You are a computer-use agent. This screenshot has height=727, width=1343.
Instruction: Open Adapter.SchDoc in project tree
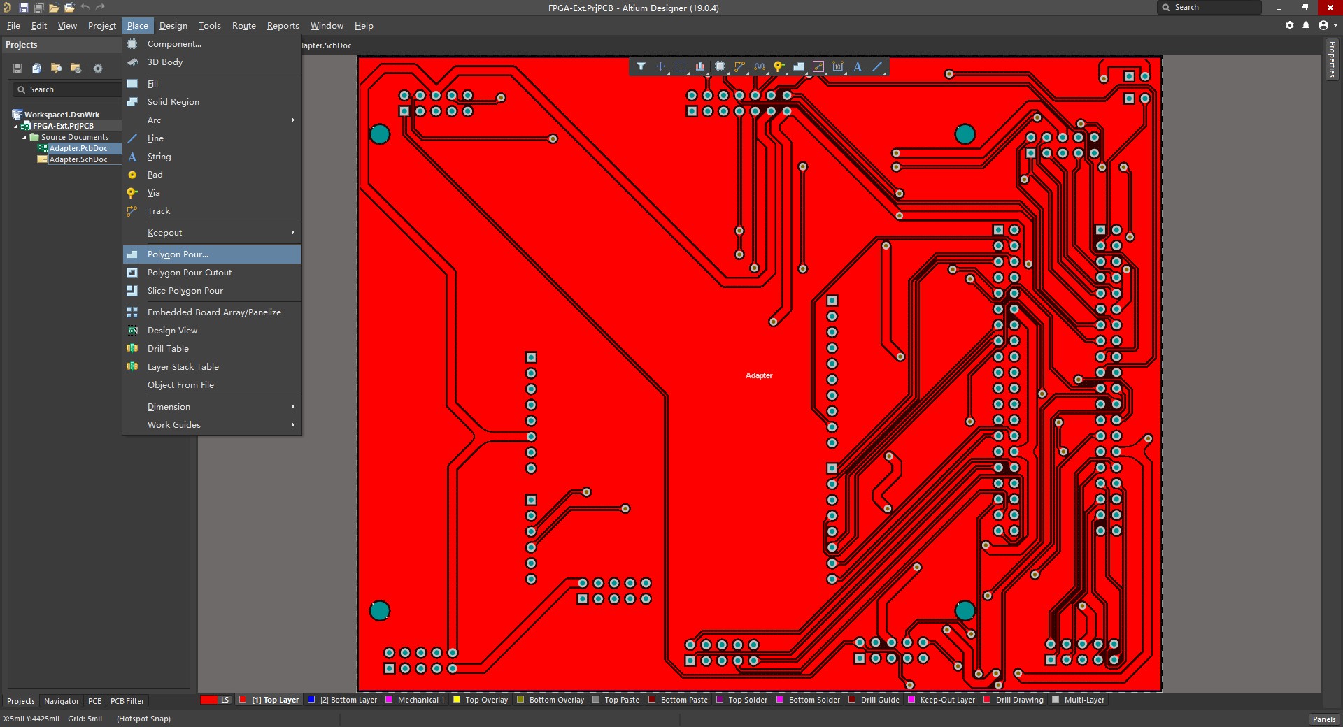click(78, 159)
